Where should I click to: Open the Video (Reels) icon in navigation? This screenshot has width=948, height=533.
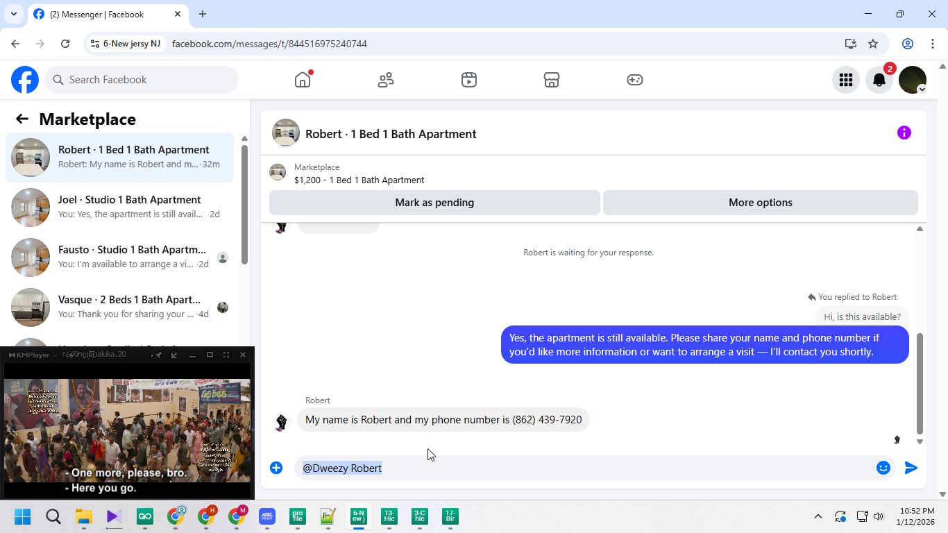[469, 80]
